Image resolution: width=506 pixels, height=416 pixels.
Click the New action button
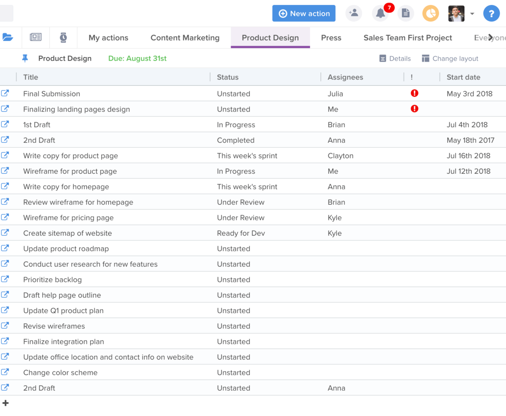(304, 13)
